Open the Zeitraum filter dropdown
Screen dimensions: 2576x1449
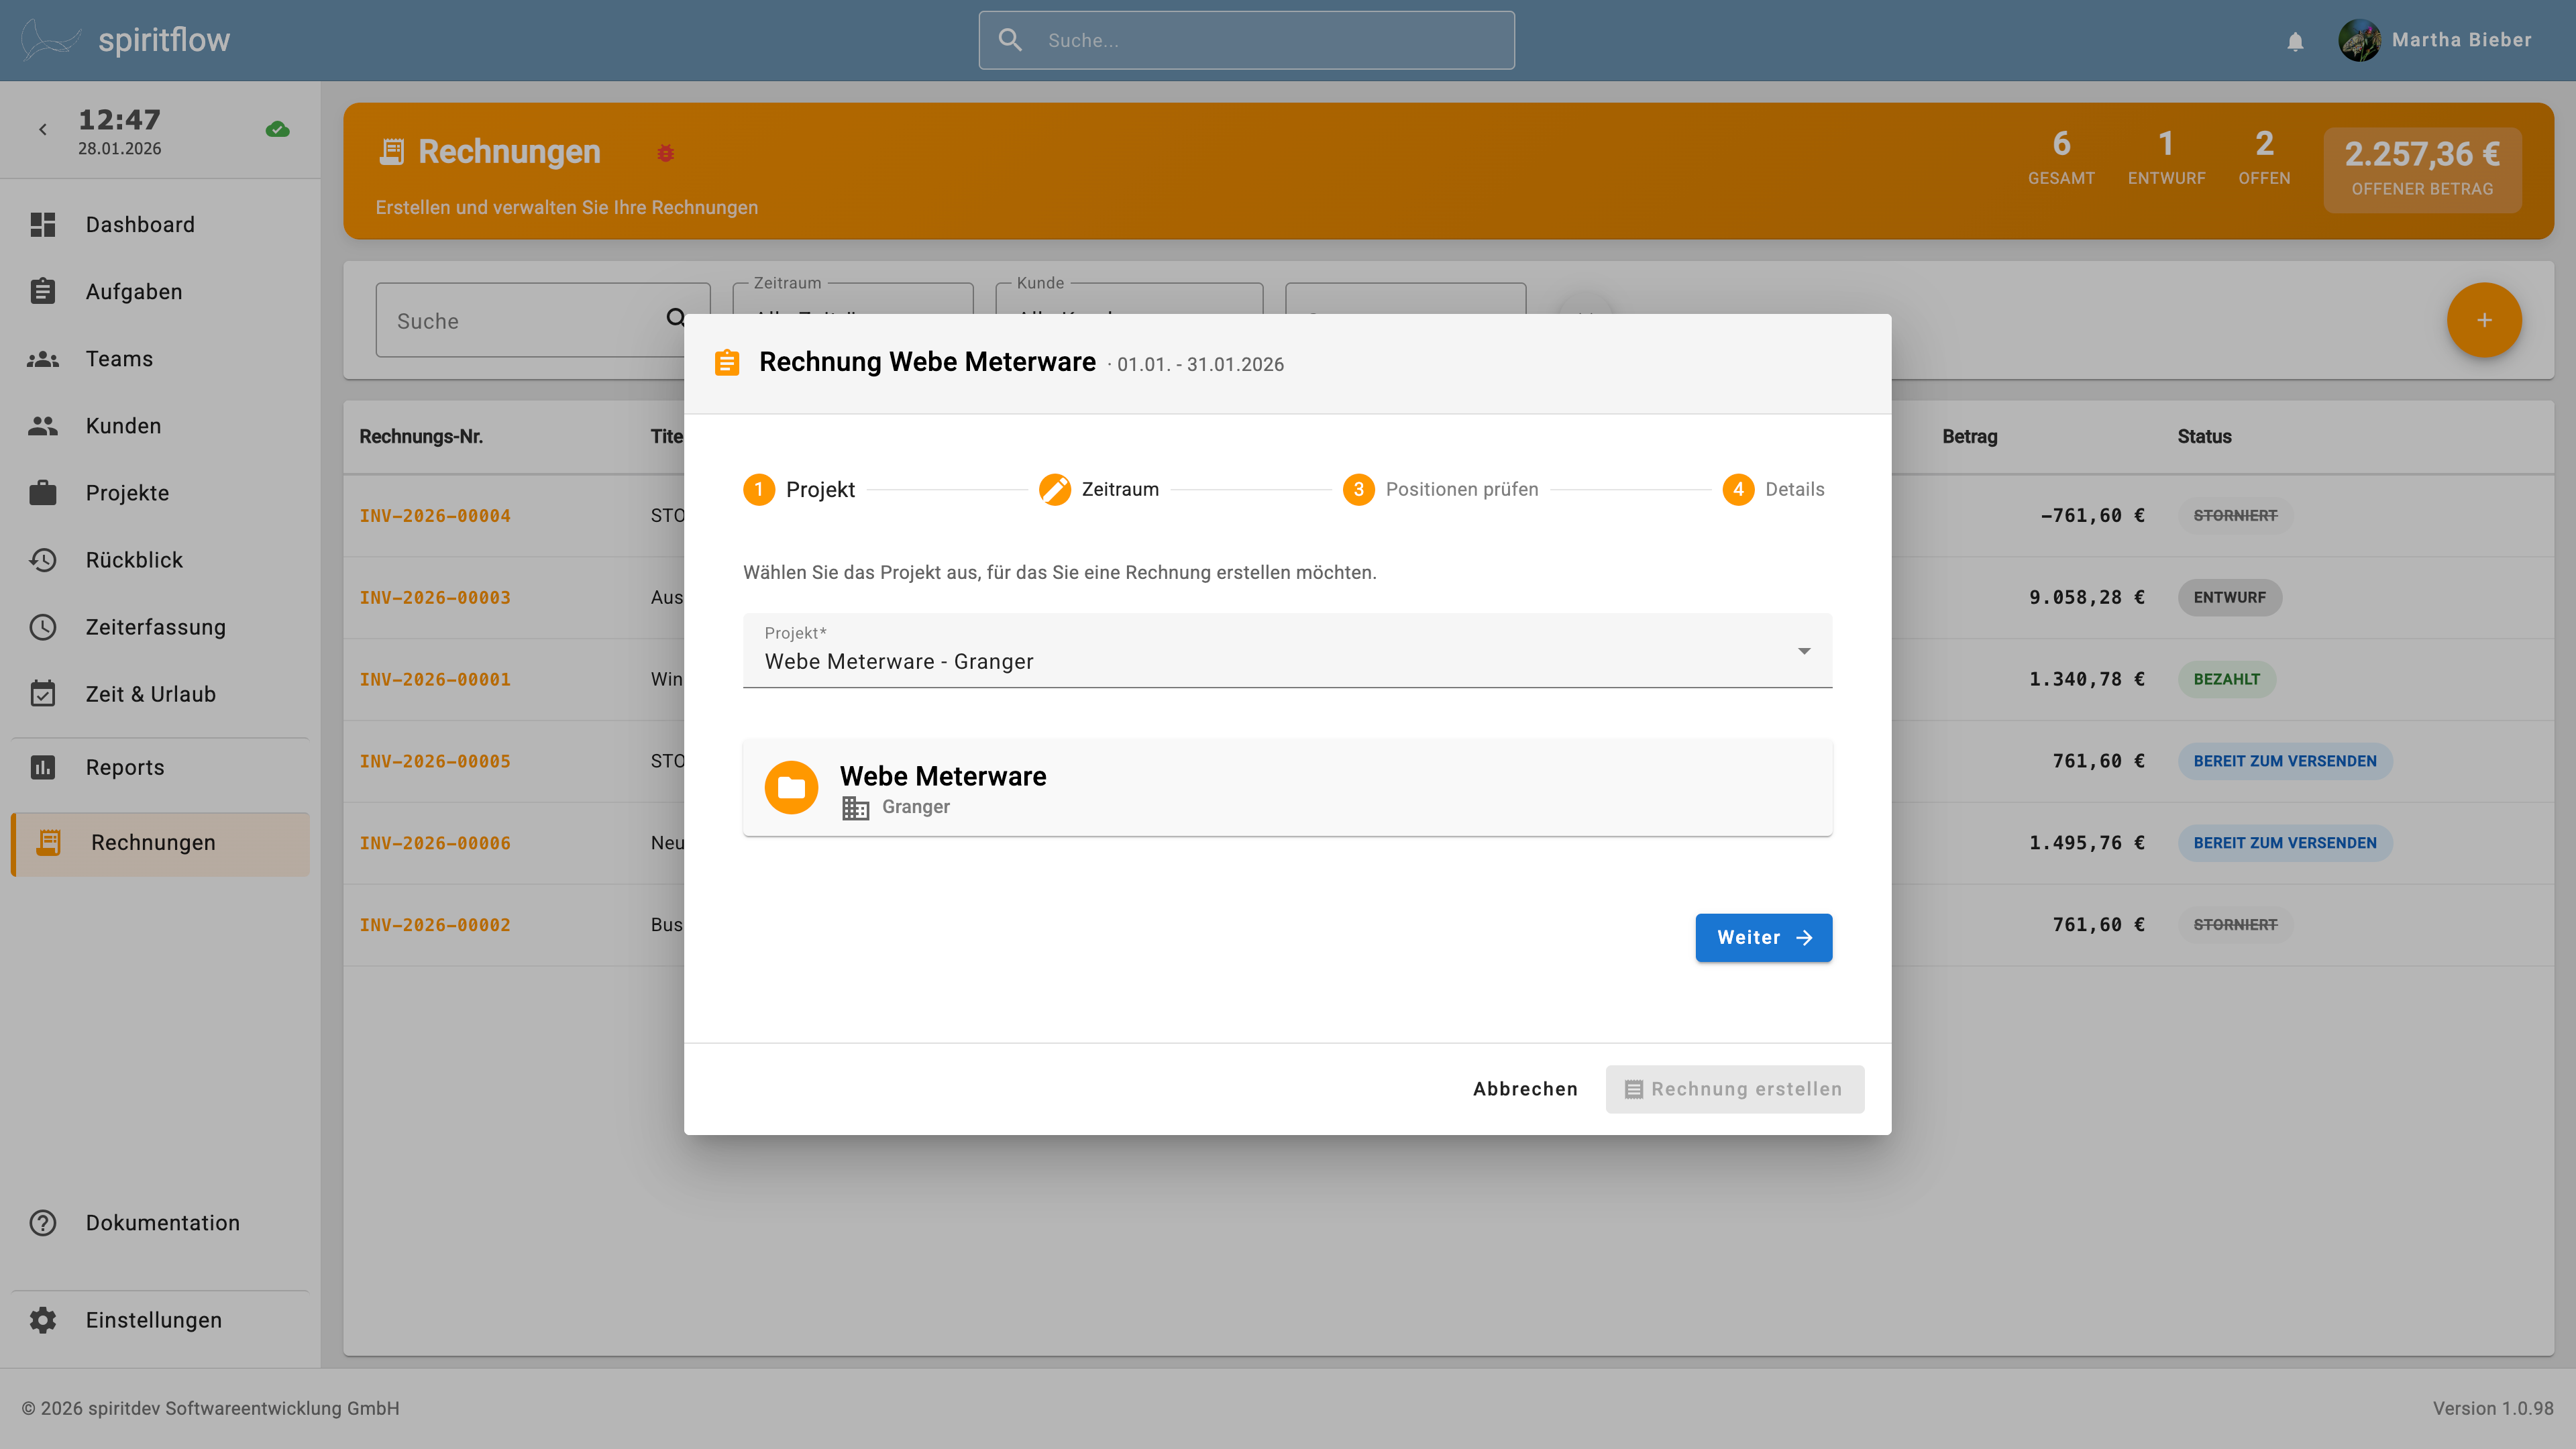coord(852,300)
